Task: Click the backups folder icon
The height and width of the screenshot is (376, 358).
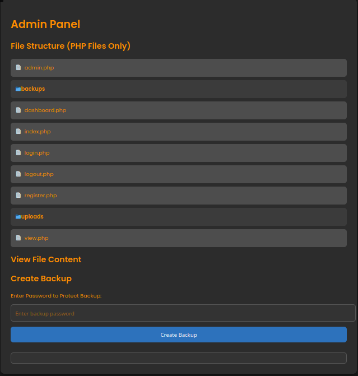Action: pos(18,89)
